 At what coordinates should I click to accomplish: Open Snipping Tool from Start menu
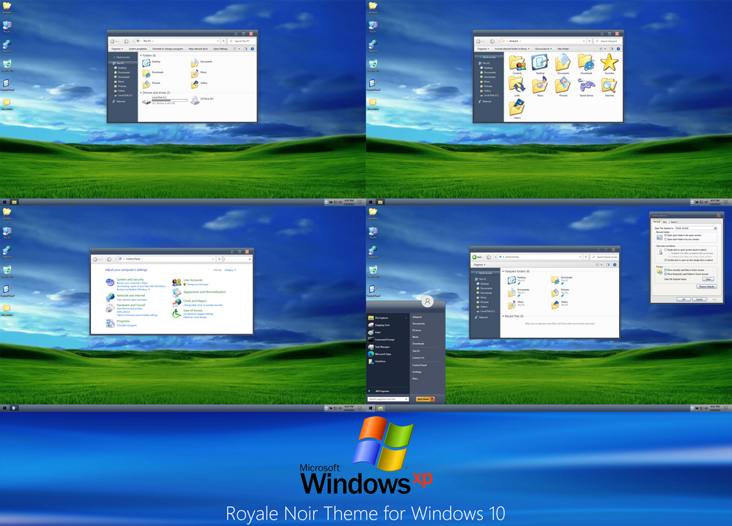(379, 325)
